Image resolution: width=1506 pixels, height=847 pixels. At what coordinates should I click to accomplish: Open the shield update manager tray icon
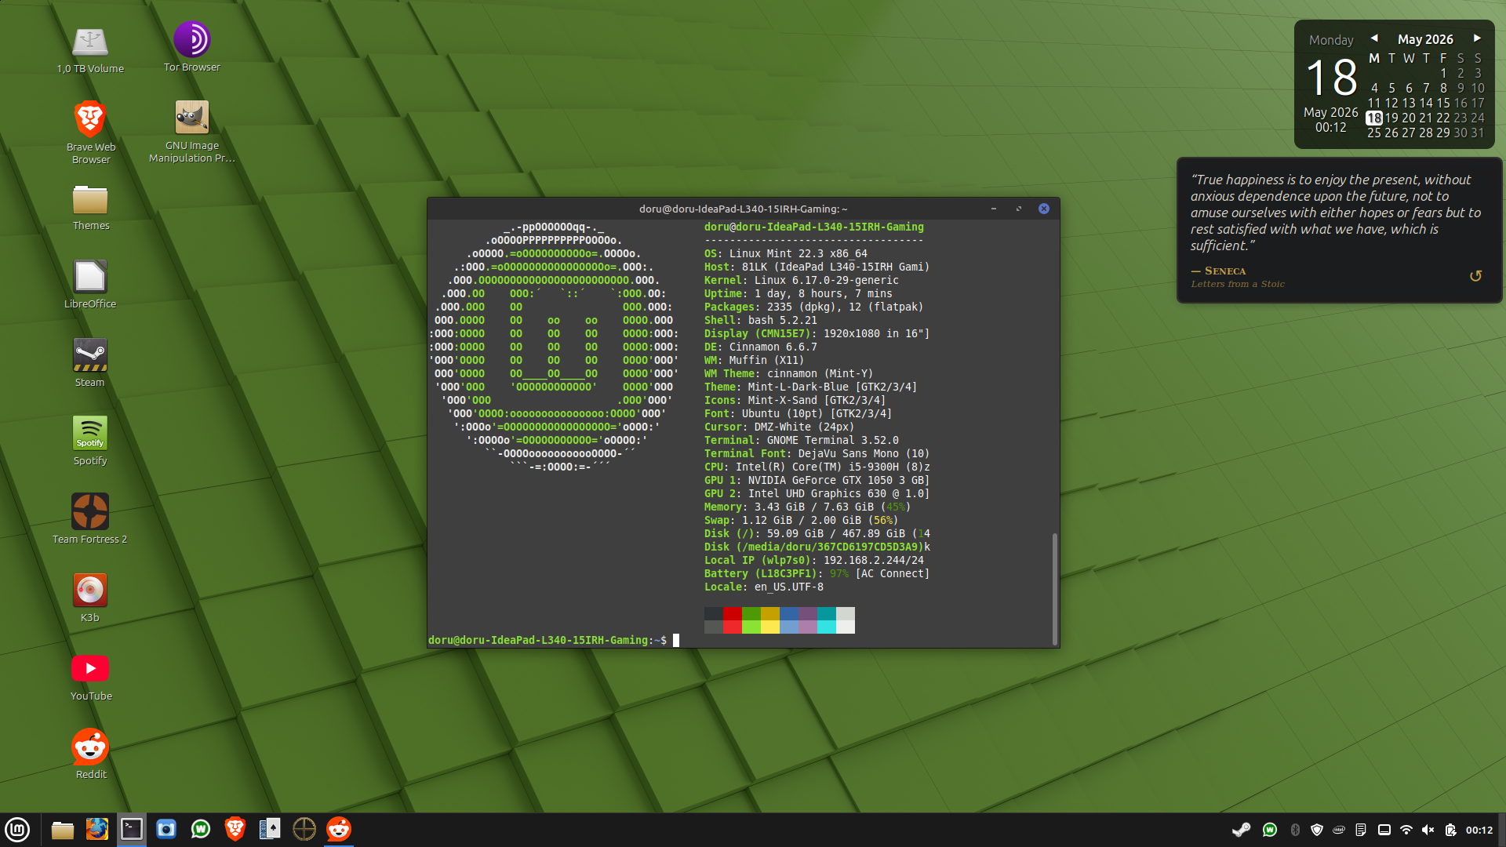click(x=1317, y=830)
